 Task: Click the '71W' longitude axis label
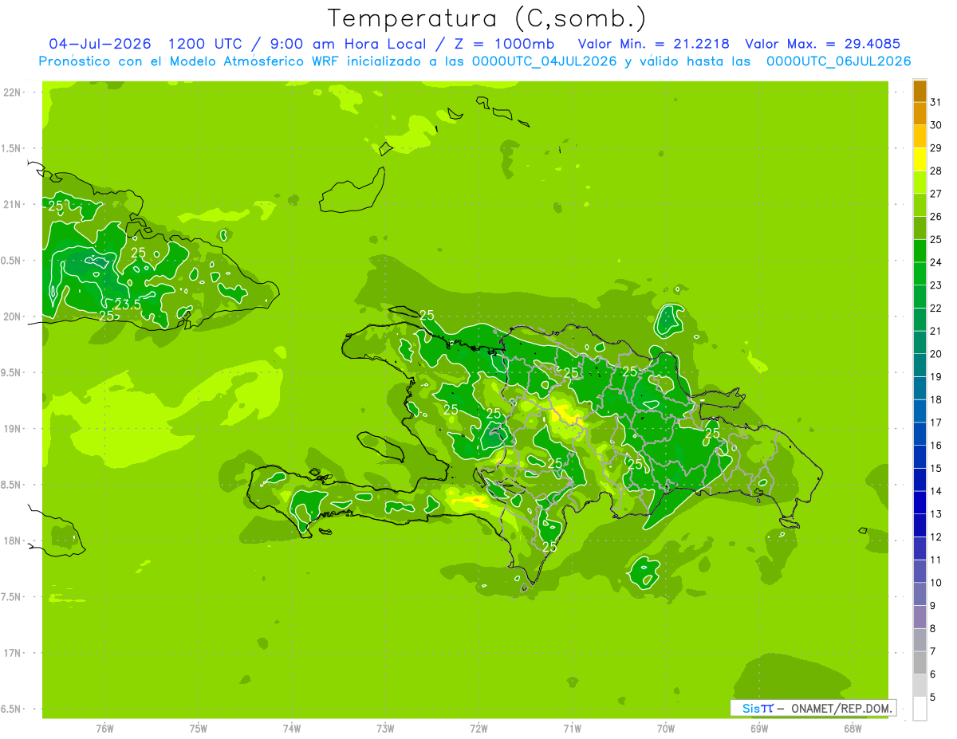[x=572, y=729]
